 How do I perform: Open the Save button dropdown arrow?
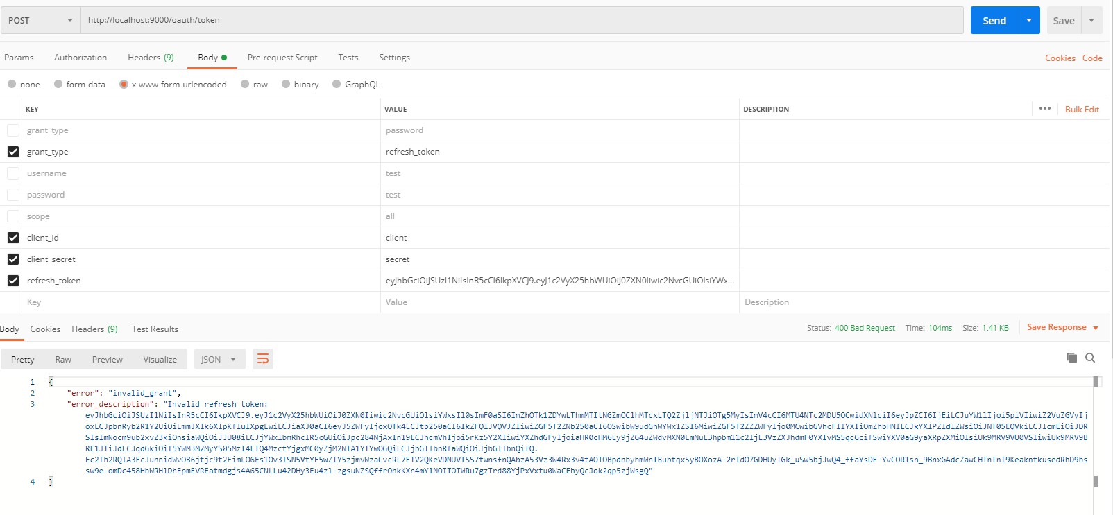click(1091, 20)
